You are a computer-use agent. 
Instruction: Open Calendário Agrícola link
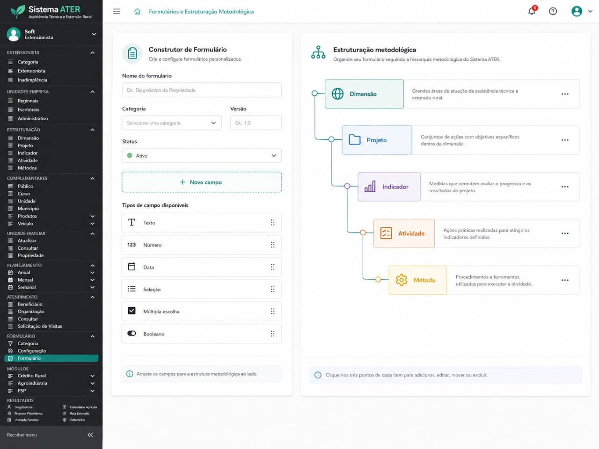pos(83,407)
